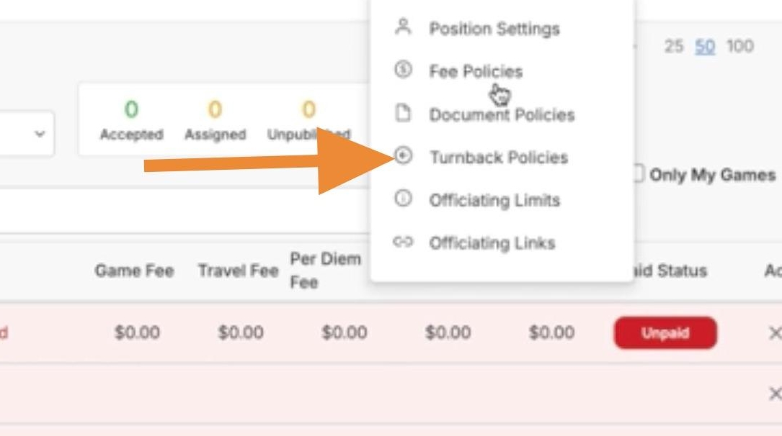Click the Position Settings person icon

point(403,27)
